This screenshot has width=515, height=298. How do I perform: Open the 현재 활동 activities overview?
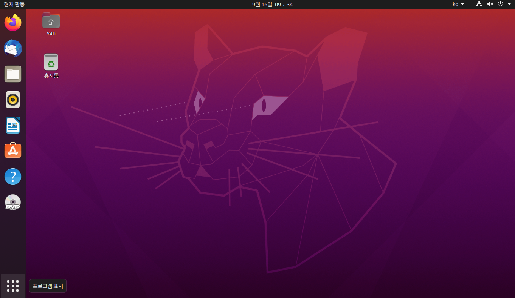click(14, 4)
